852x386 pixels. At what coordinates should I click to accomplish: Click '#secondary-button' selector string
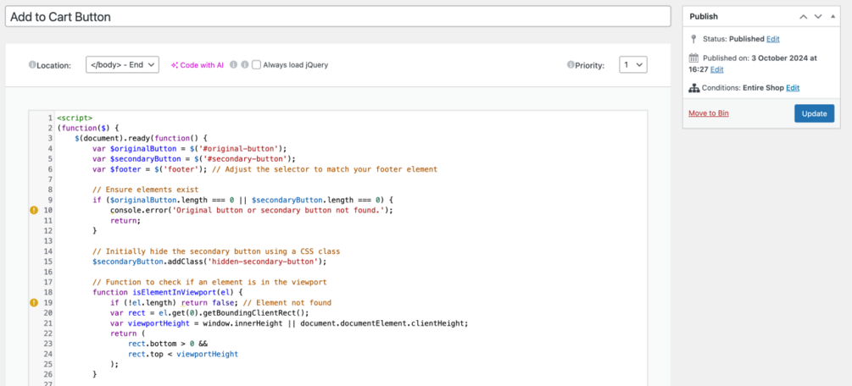click(247, 159)
